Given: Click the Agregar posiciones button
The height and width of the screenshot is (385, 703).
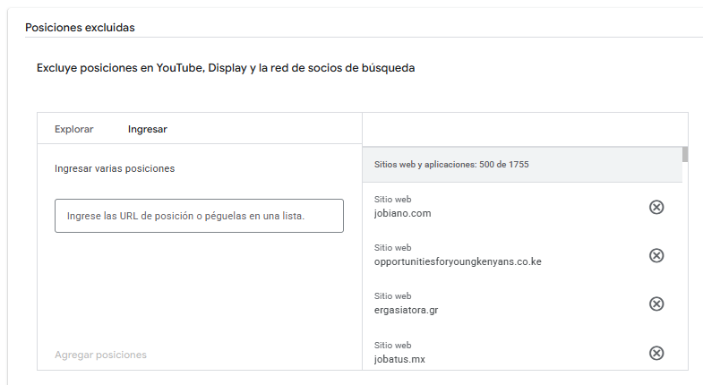Looking at the screenshot, I should pos(100,355).
